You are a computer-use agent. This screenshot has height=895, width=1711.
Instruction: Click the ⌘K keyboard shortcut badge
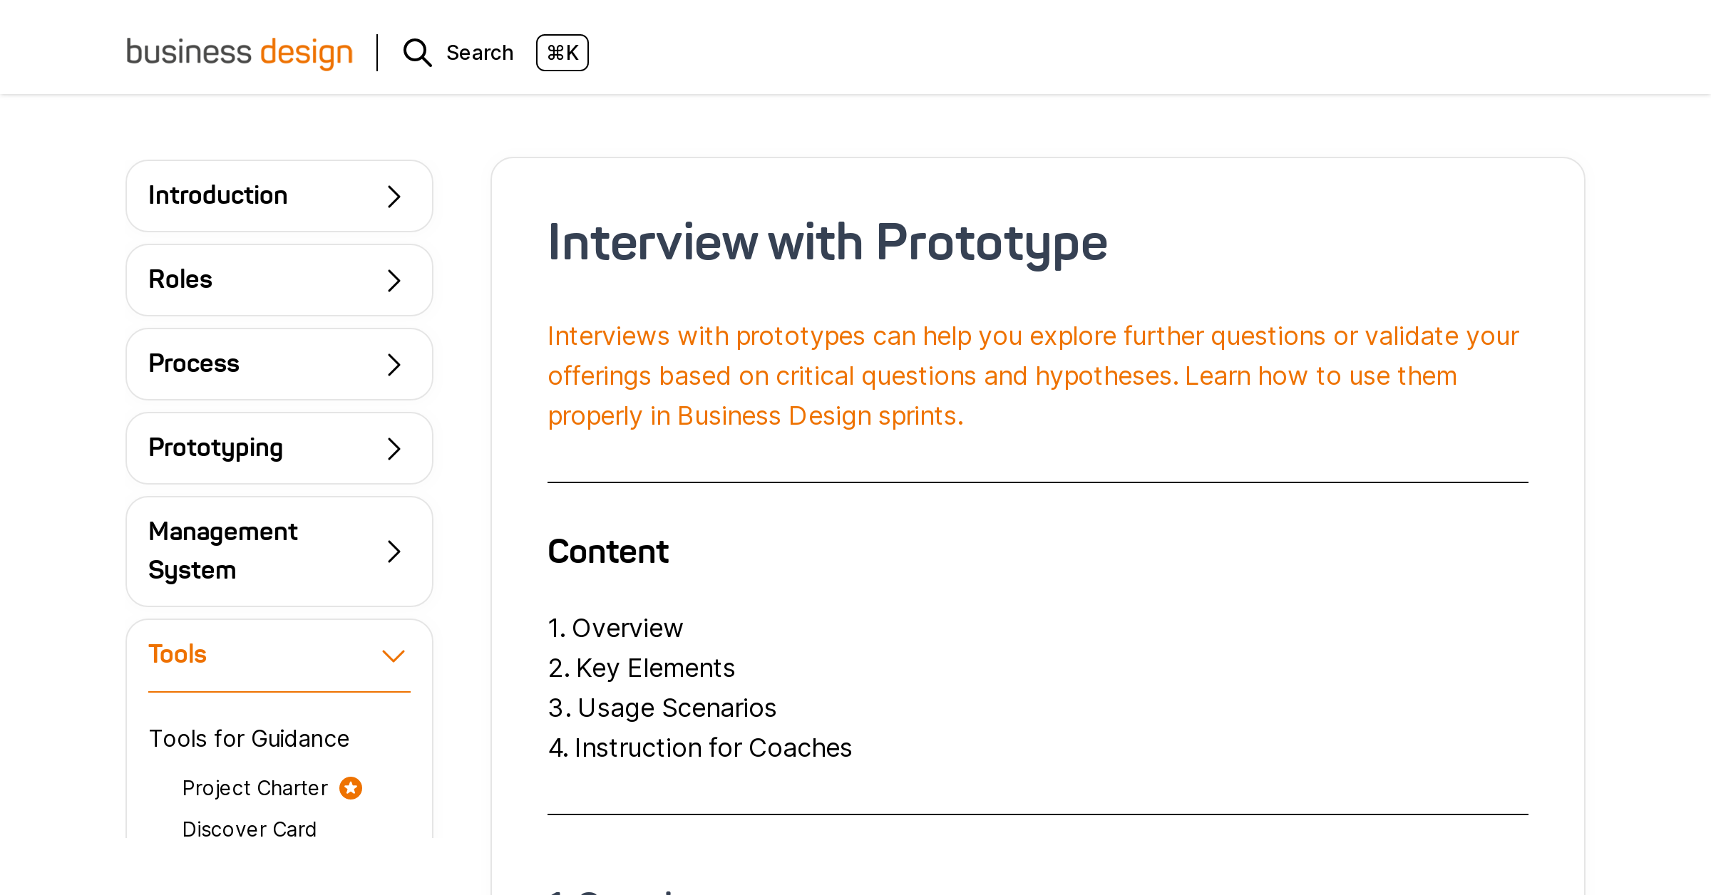tap(562, 53)
